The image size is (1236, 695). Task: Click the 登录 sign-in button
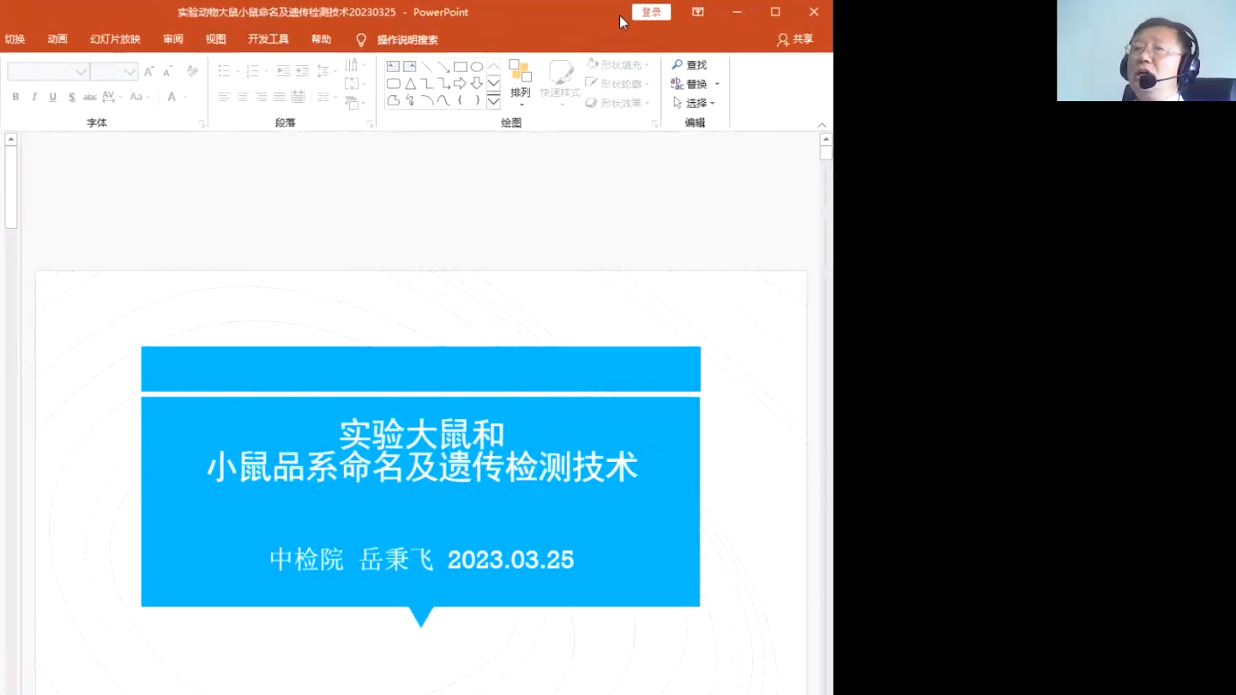click(x=651, y=12)
